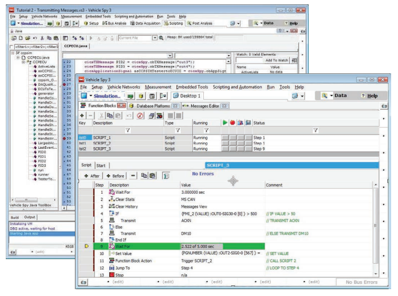Select the runner item in the tree
This screenshot has width=398, height=296.
coord(43,175)
